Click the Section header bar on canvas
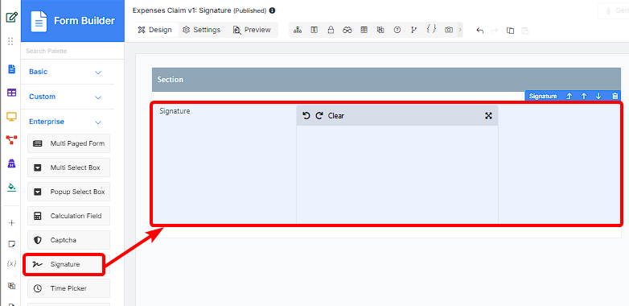629x306 pixels. pos(386,80)
